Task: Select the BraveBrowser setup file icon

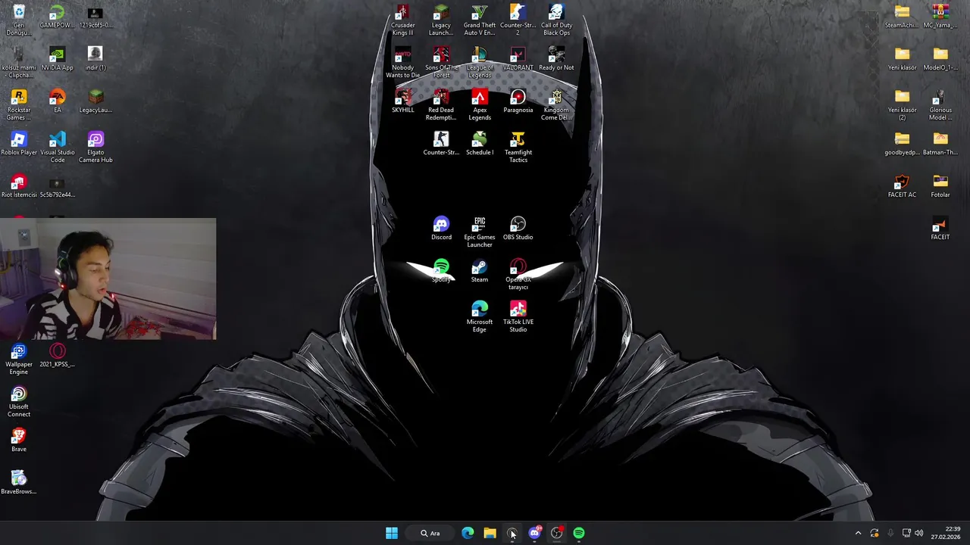Action: (19, 483)
